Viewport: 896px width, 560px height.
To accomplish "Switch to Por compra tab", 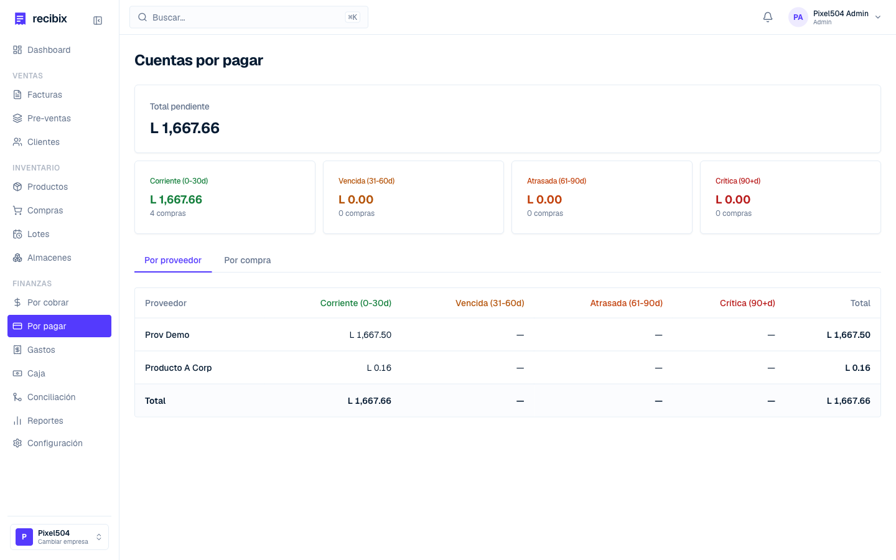I will click(x=248, y=260).
